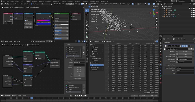Switch to the Modeling workspace tab
Viewport: 195px width, 102px height.
pos(34,1)
